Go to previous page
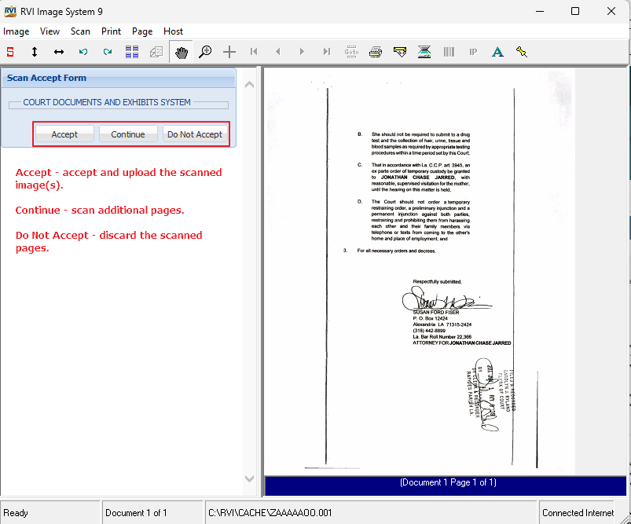The width and height of the screenshot is (631, 524). [x=277, y=52]
